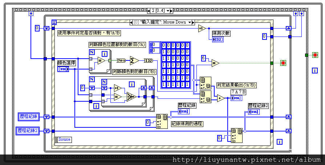The height and width of the screenshot is (165, 325).
Task: Select the 顏色選擇 U16 control terminal
Action: click(x=64, y=69)
